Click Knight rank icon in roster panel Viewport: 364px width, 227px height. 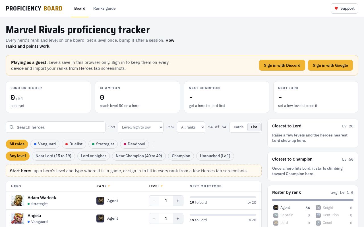click(x=318, y=208)
